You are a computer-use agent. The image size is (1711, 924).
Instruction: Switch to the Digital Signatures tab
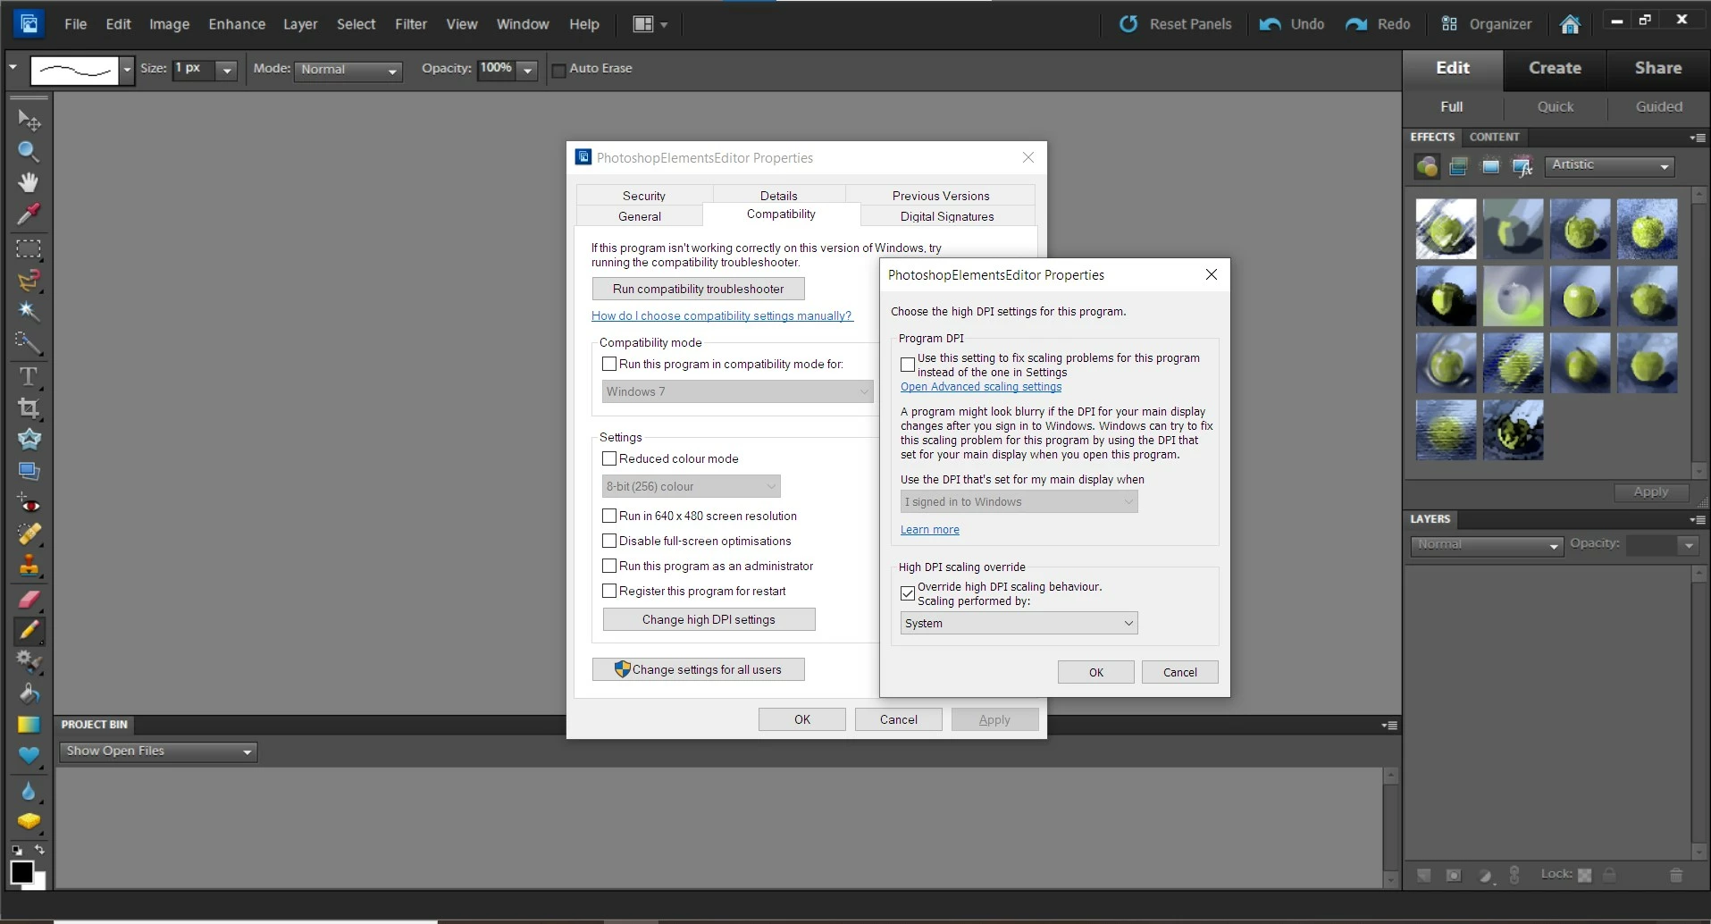tap(947, 216)
